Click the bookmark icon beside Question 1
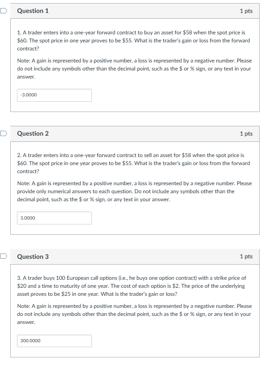 [3, 10]
